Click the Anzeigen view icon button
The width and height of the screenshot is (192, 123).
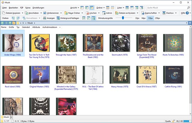[x=49, y=18]
